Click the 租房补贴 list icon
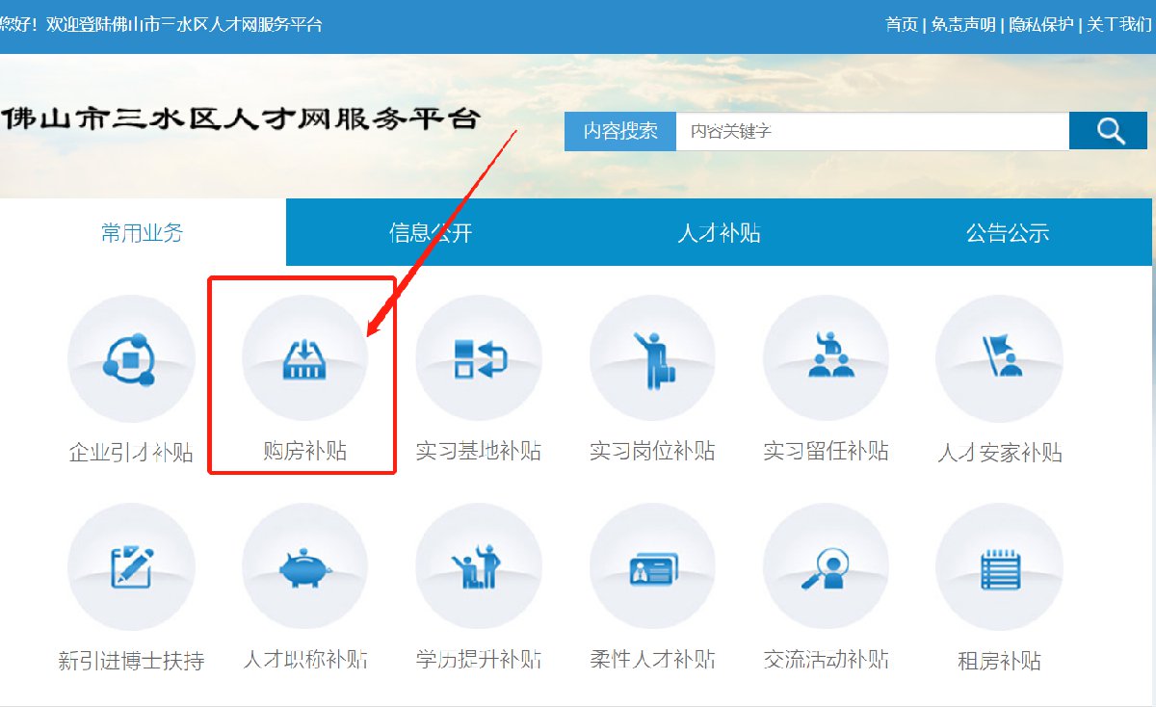This screenshot has height=707, width=1156. [999, 567]
